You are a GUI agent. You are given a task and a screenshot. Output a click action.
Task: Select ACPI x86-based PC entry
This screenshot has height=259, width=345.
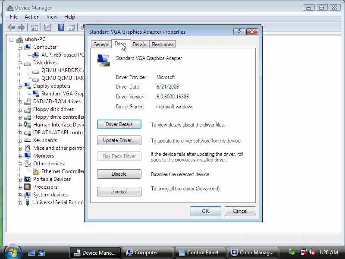pyautogui.click(x=63, y=55)
